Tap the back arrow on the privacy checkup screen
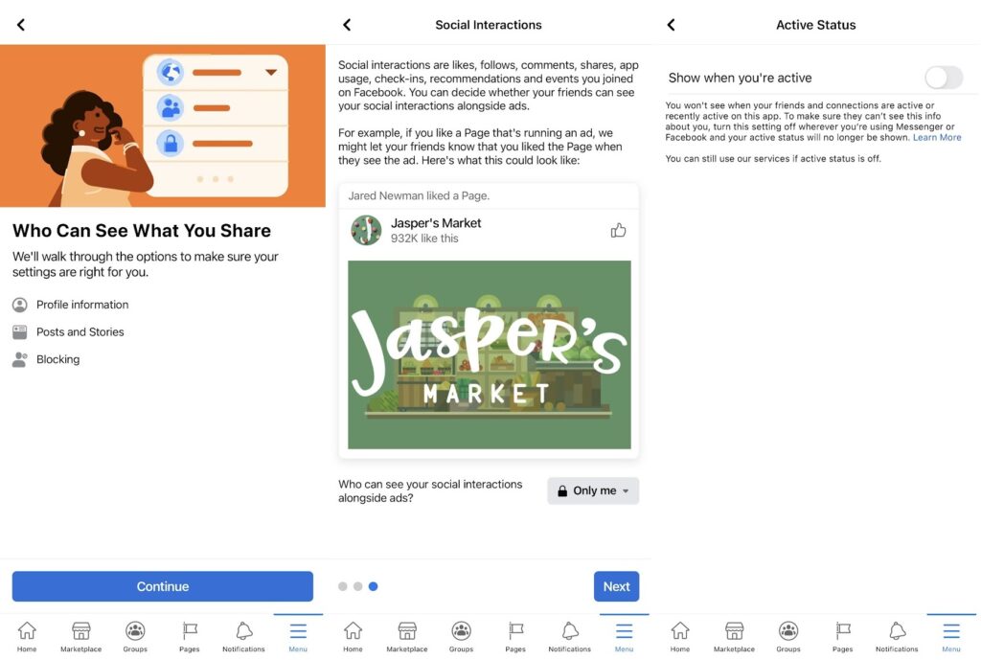Viewport: 981px width, 660px height. tap(21, 25)
